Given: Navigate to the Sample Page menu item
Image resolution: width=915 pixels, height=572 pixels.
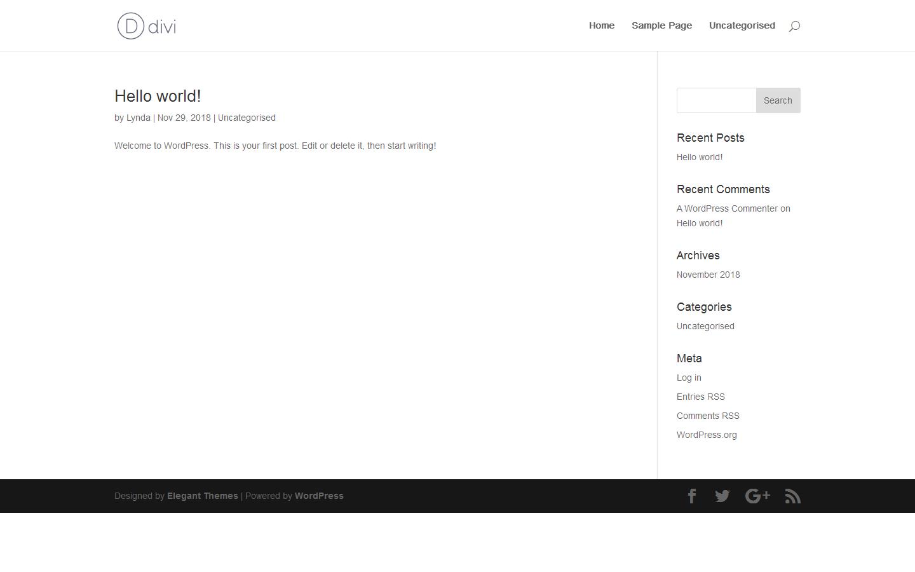Looking at the screenshot, I should point(661,25).
